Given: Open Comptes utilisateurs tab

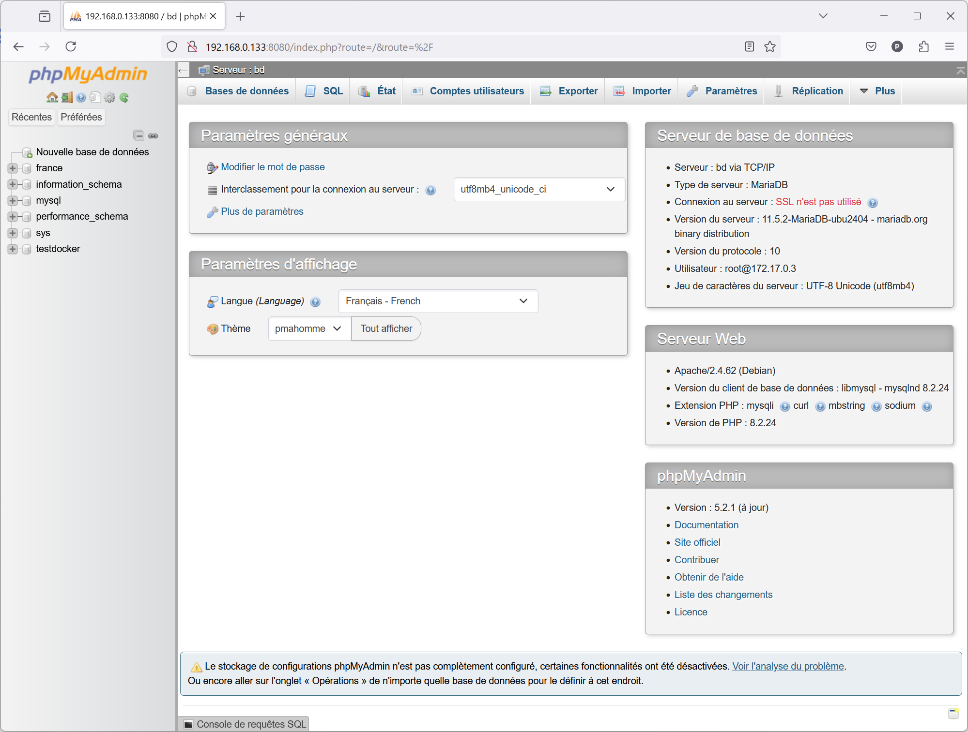Looking at the screenshot, I should (x=467, y=91).
